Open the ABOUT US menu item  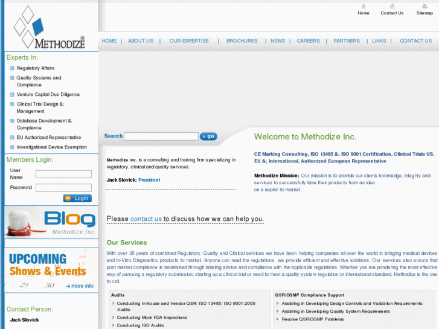tap(141, 41)
